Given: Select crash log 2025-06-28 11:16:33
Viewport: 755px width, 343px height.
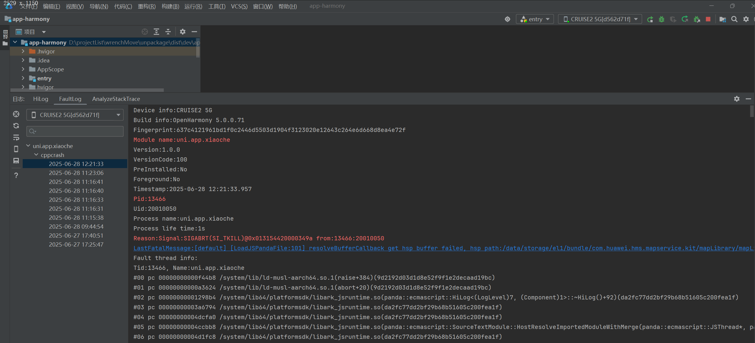Looking at the screenshot, I should [76, 200].
